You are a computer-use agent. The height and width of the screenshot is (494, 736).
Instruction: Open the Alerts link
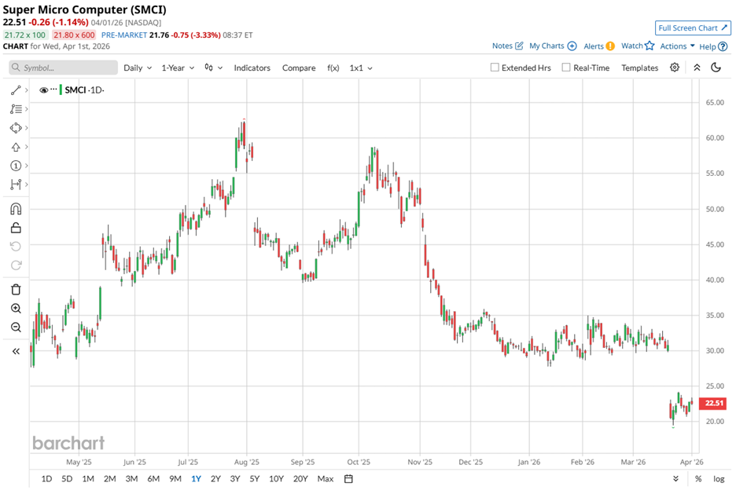599,46
